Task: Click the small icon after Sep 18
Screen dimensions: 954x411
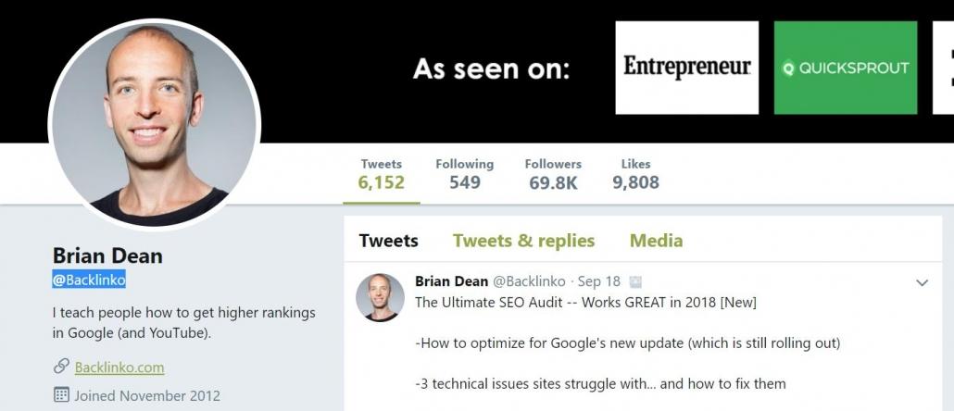Action: pyautogui.click(x=635, y=281)
